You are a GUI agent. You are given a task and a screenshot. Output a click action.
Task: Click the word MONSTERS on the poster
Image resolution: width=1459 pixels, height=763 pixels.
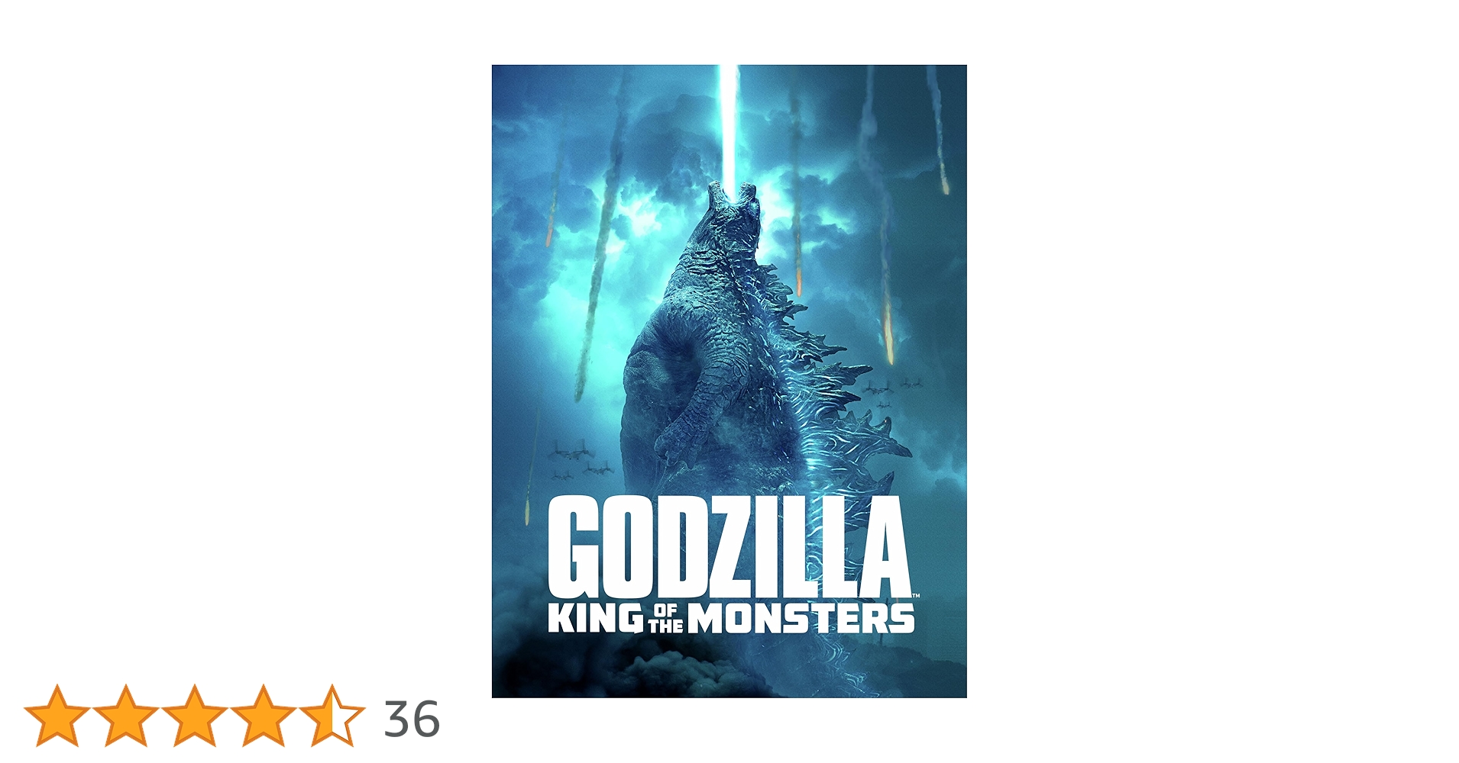click(x=801, y=618)
